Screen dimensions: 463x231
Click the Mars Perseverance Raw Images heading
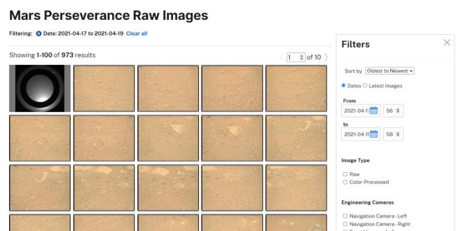[109, 15]
